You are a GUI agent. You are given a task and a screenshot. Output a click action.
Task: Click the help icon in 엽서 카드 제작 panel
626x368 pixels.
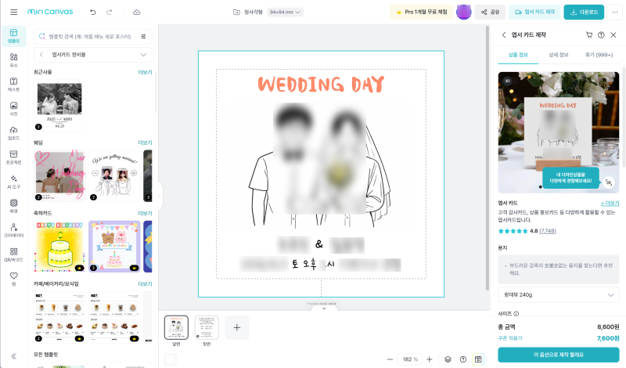point(601,34)
